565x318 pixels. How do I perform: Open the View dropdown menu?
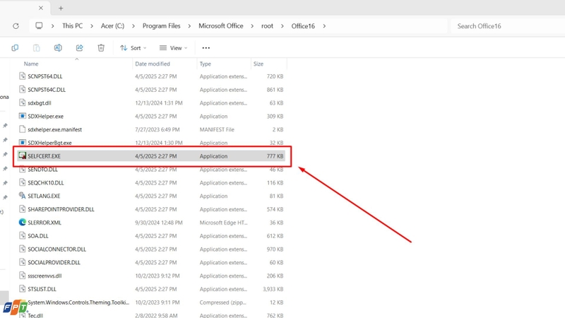[x=173, y=48]
